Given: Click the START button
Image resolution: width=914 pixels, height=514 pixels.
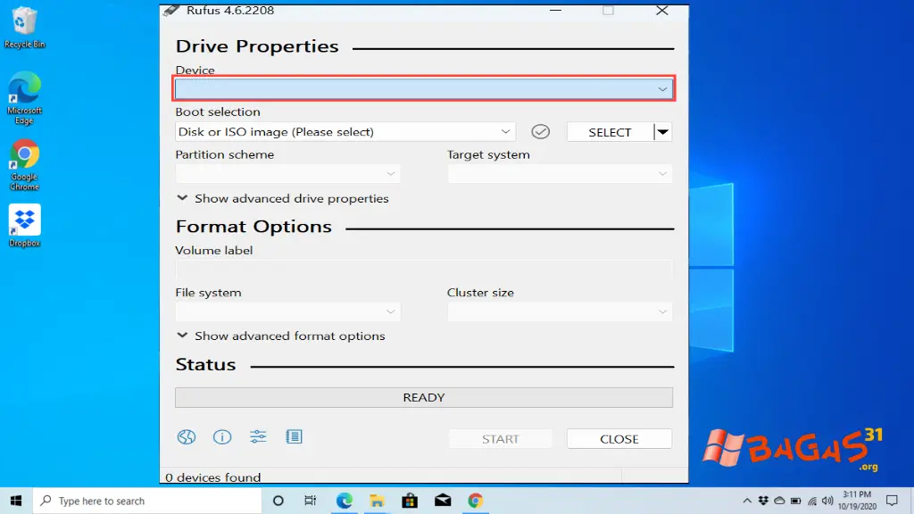Looking at the screenshot, I should 500,439.
